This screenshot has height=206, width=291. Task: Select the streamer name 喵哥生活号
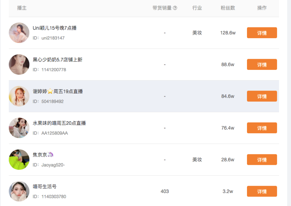45,187
